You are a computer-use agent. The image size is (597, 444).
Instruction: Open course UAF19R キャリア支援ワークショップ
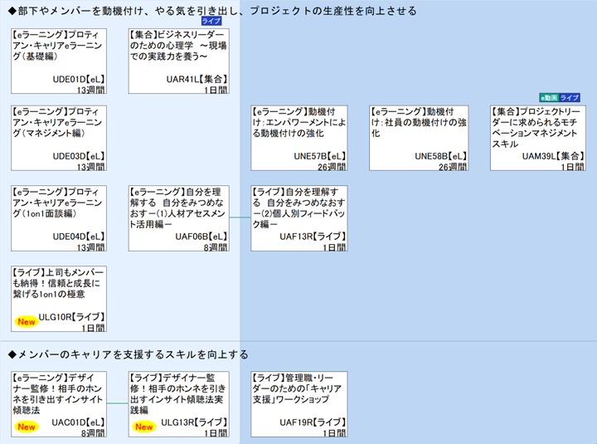(x=298, y=403)
